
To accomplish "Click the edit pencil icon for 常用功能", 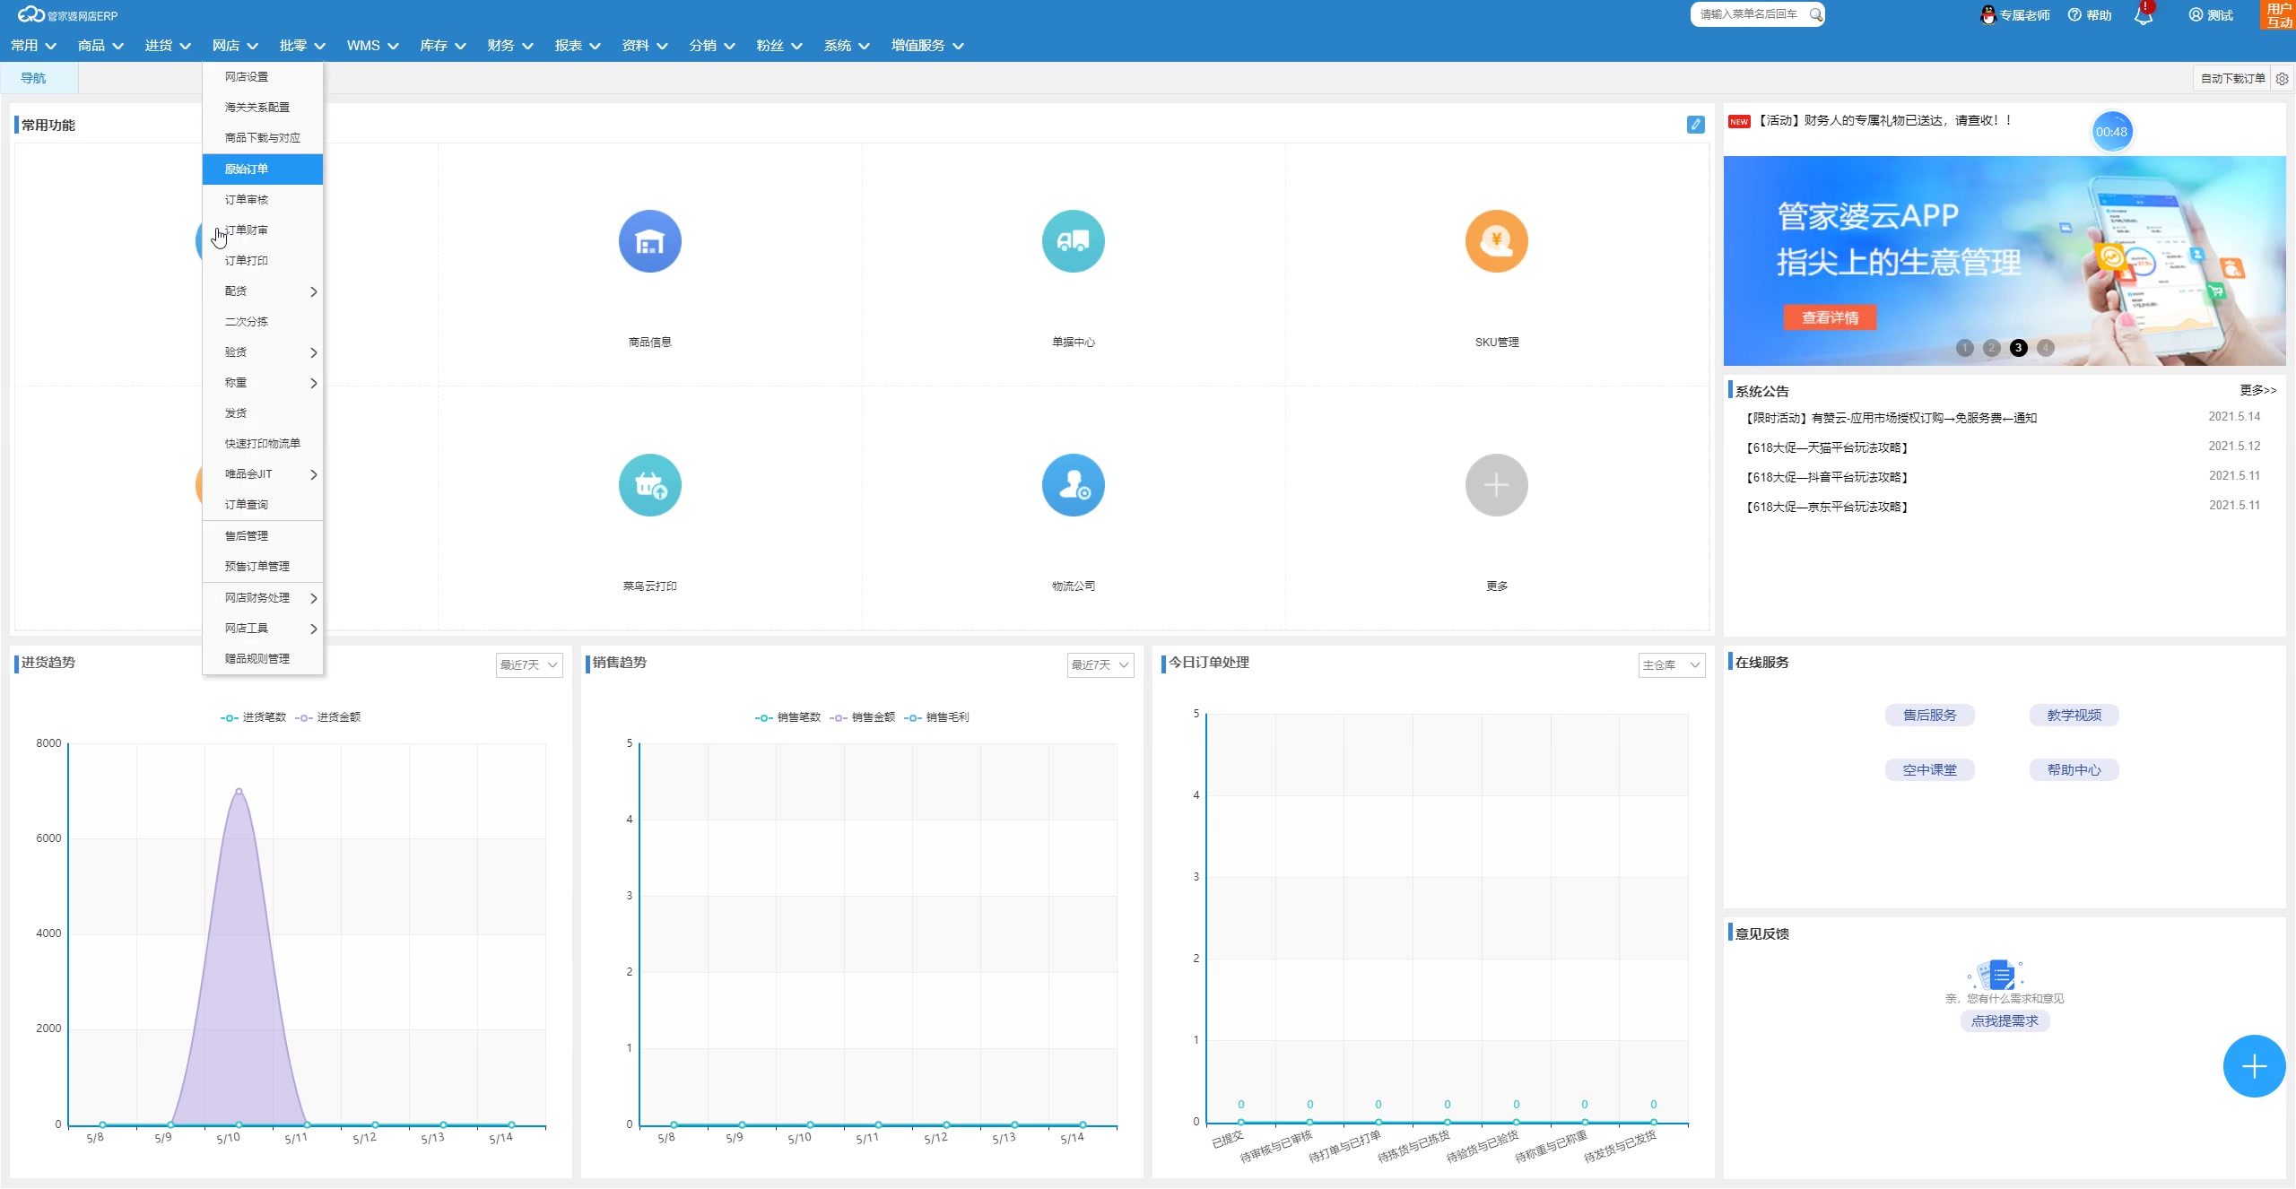I will 1695,125.
